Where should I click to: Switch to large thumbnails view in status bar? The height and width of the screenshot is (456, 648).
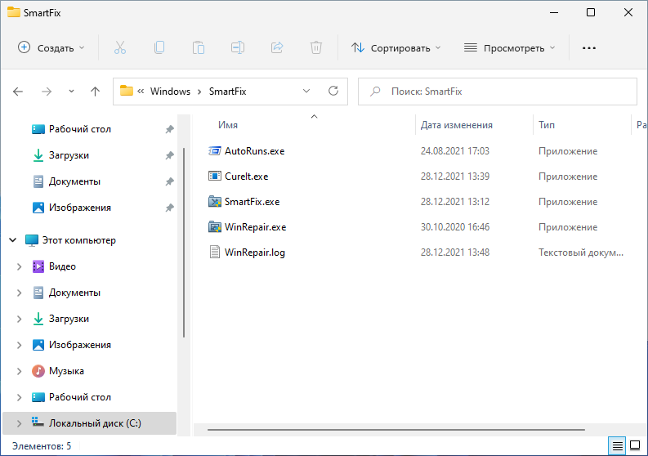(635, 446)
